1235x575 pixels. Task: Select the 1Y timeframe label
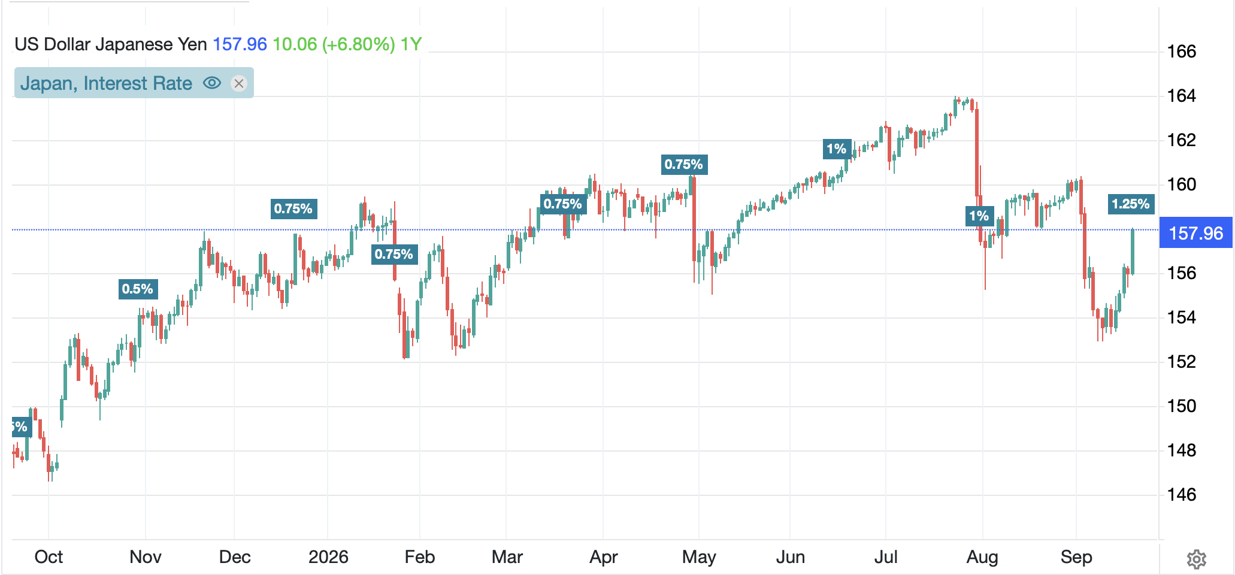pyautogui.click(x=411, y=44)
